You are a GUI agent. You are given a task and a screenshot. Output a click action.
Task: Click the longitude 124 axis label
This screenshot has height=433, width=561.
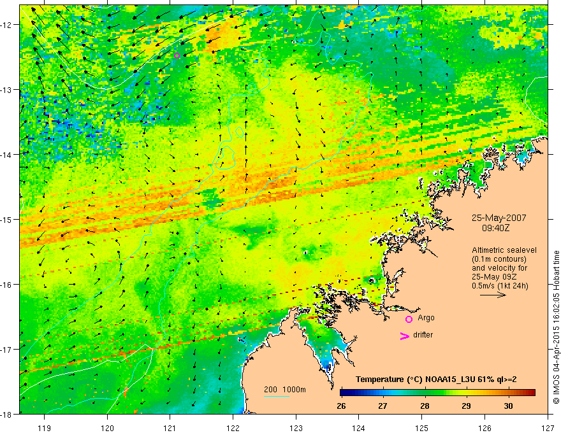359,428
